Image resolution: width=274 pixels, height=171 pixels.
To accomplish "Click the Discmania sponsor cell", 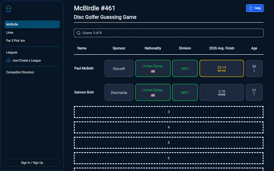I will click(x=119, y=92).
